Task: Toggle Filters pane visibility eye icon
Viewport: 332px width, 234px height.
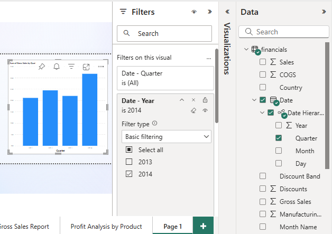Action: (x=194, y=12)
